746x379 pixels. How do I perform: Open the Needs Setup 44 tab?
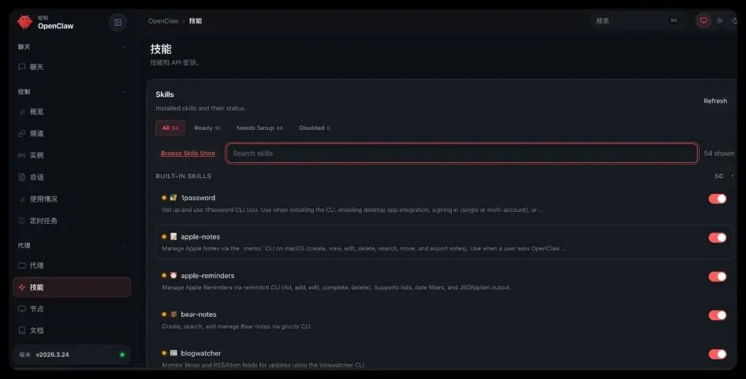coord(260,128)
